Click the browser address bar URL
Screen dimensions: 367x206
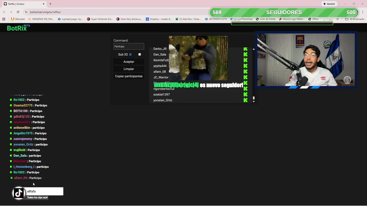coord(45,12)
